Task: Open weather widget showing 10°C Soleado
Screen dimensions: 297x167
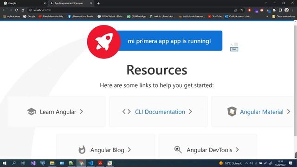Action: click(231, 163)
